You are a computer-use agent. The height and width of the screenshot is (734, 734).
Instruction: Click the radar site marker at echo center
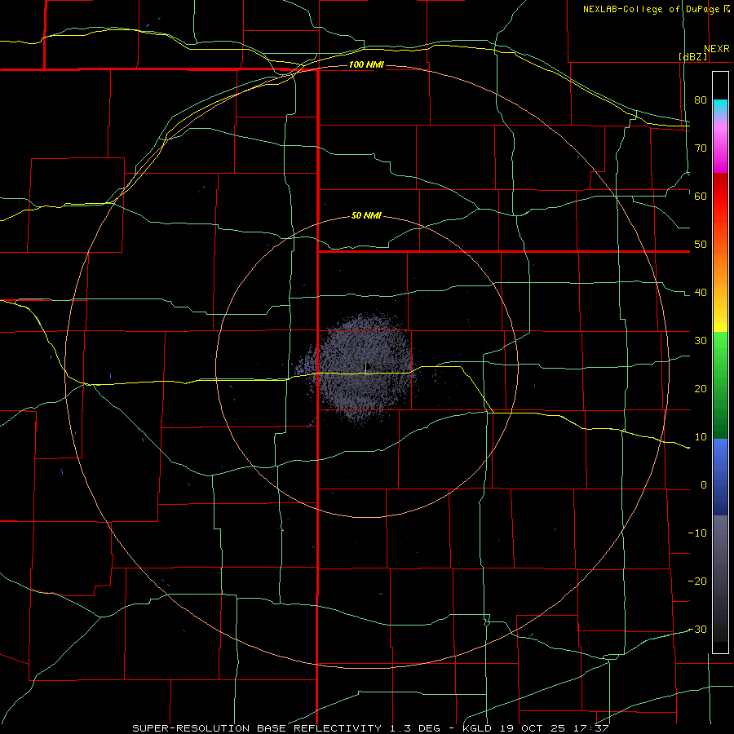(365, 368)
